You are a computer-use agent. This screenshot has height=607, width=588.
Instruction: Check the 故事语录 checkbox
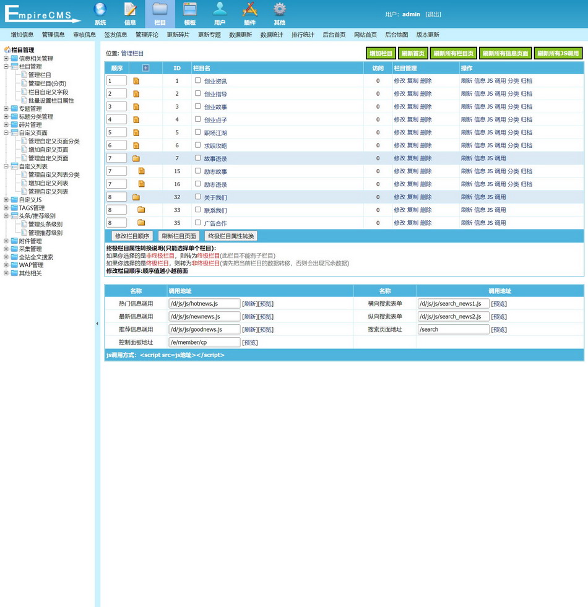point(197,158)
